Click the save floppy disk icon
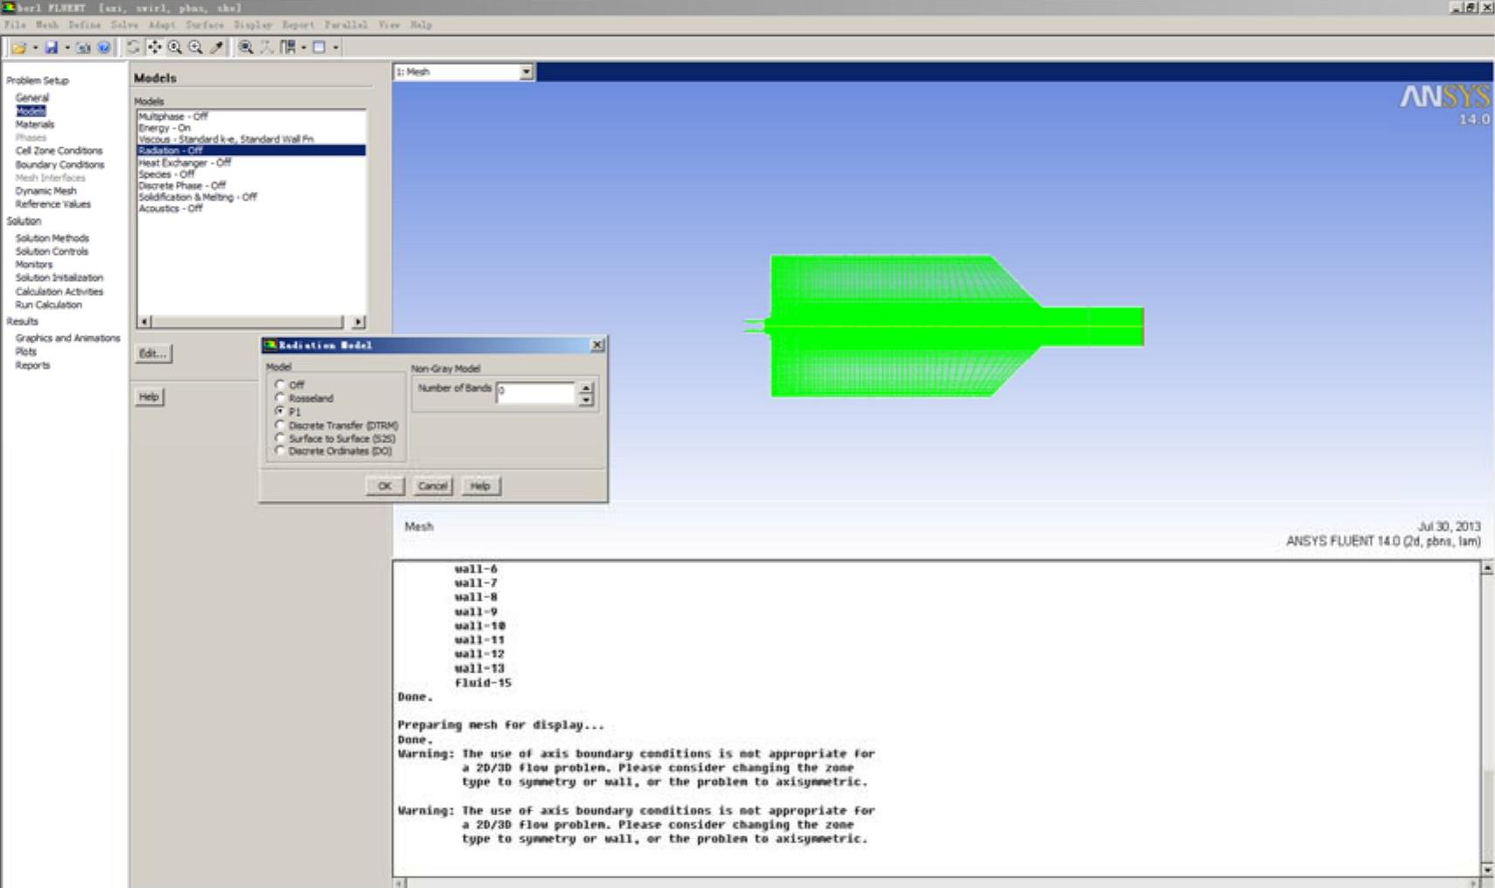Image resolution: width=1495 pixels, height=888 pixels. point(51,47)
